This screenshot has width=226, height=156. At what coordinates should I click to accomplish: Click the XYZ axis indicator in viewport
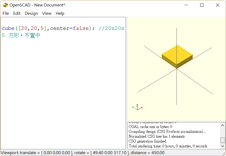click(x=137, y=108)
